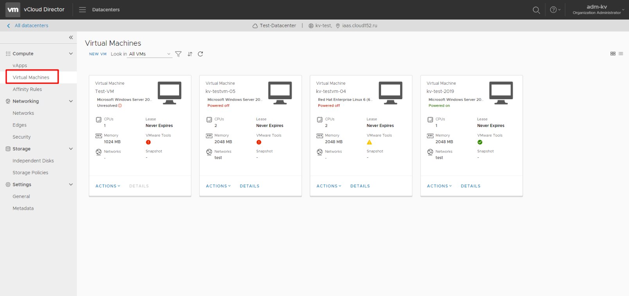Open the search magnifier icon
The height and width of the screenshot is (296, 629).
point(536,10)
